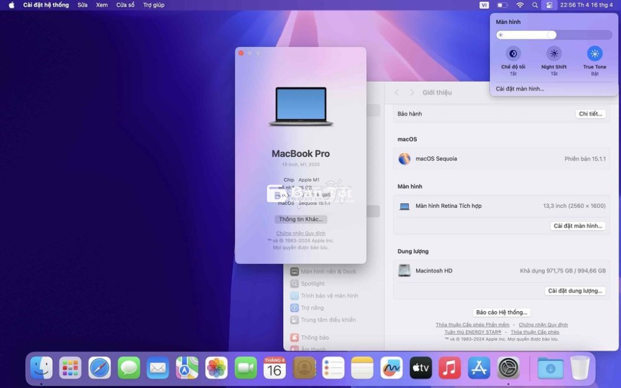Open Cài đặt hệ thống menu
This screenshot has height=388, width=621.
(x=46, y=5)
